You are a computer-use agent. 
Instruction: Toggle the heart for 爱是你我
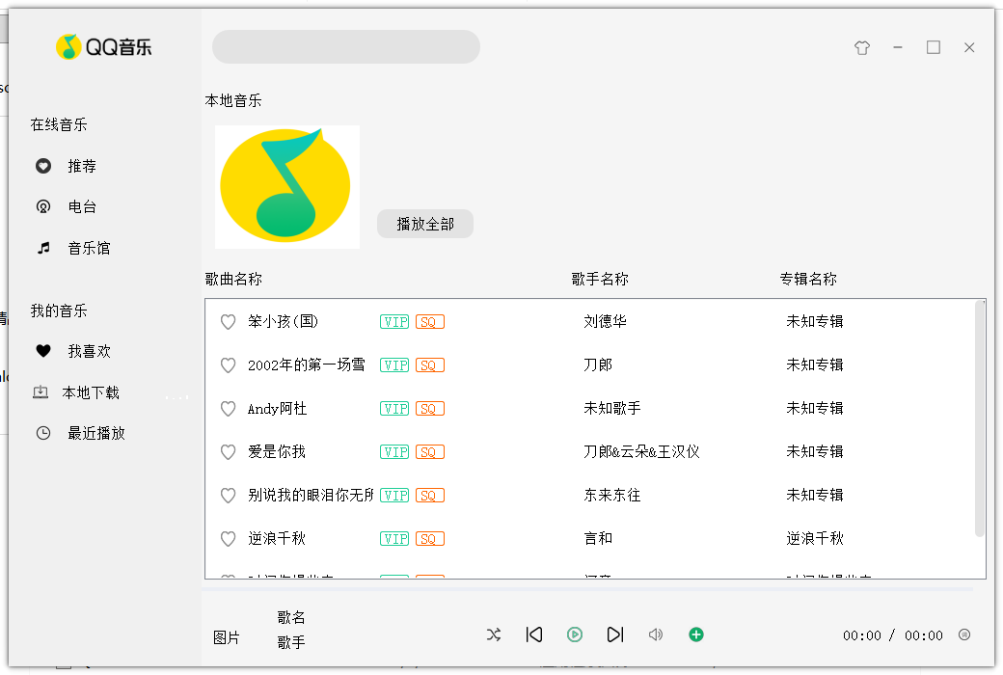pyautogui.click(x=228, y=452)
